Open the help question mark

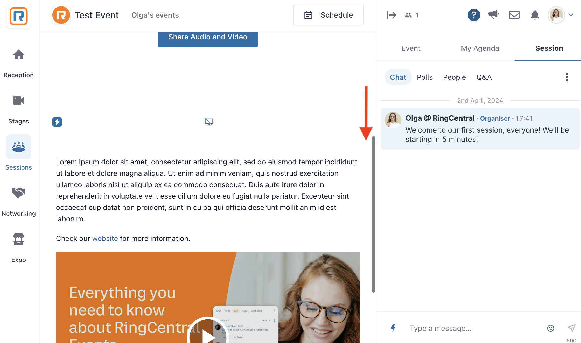point(474,15)
